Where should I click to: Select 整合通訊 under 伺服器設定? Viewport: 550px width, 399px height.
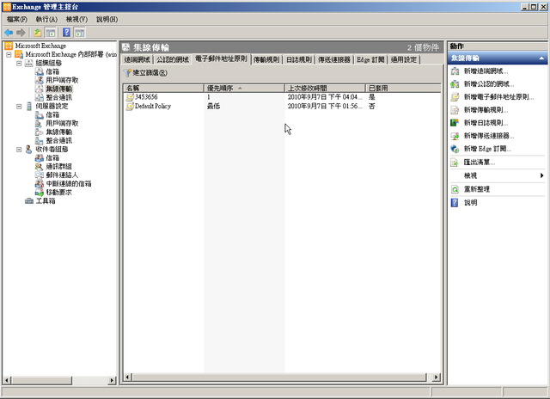click(59, 141)
